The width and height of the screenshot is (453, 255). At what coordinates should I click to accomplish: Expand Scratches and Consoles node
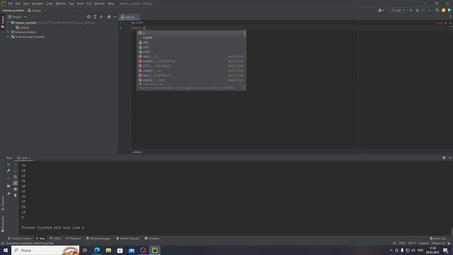click(8, 37)
